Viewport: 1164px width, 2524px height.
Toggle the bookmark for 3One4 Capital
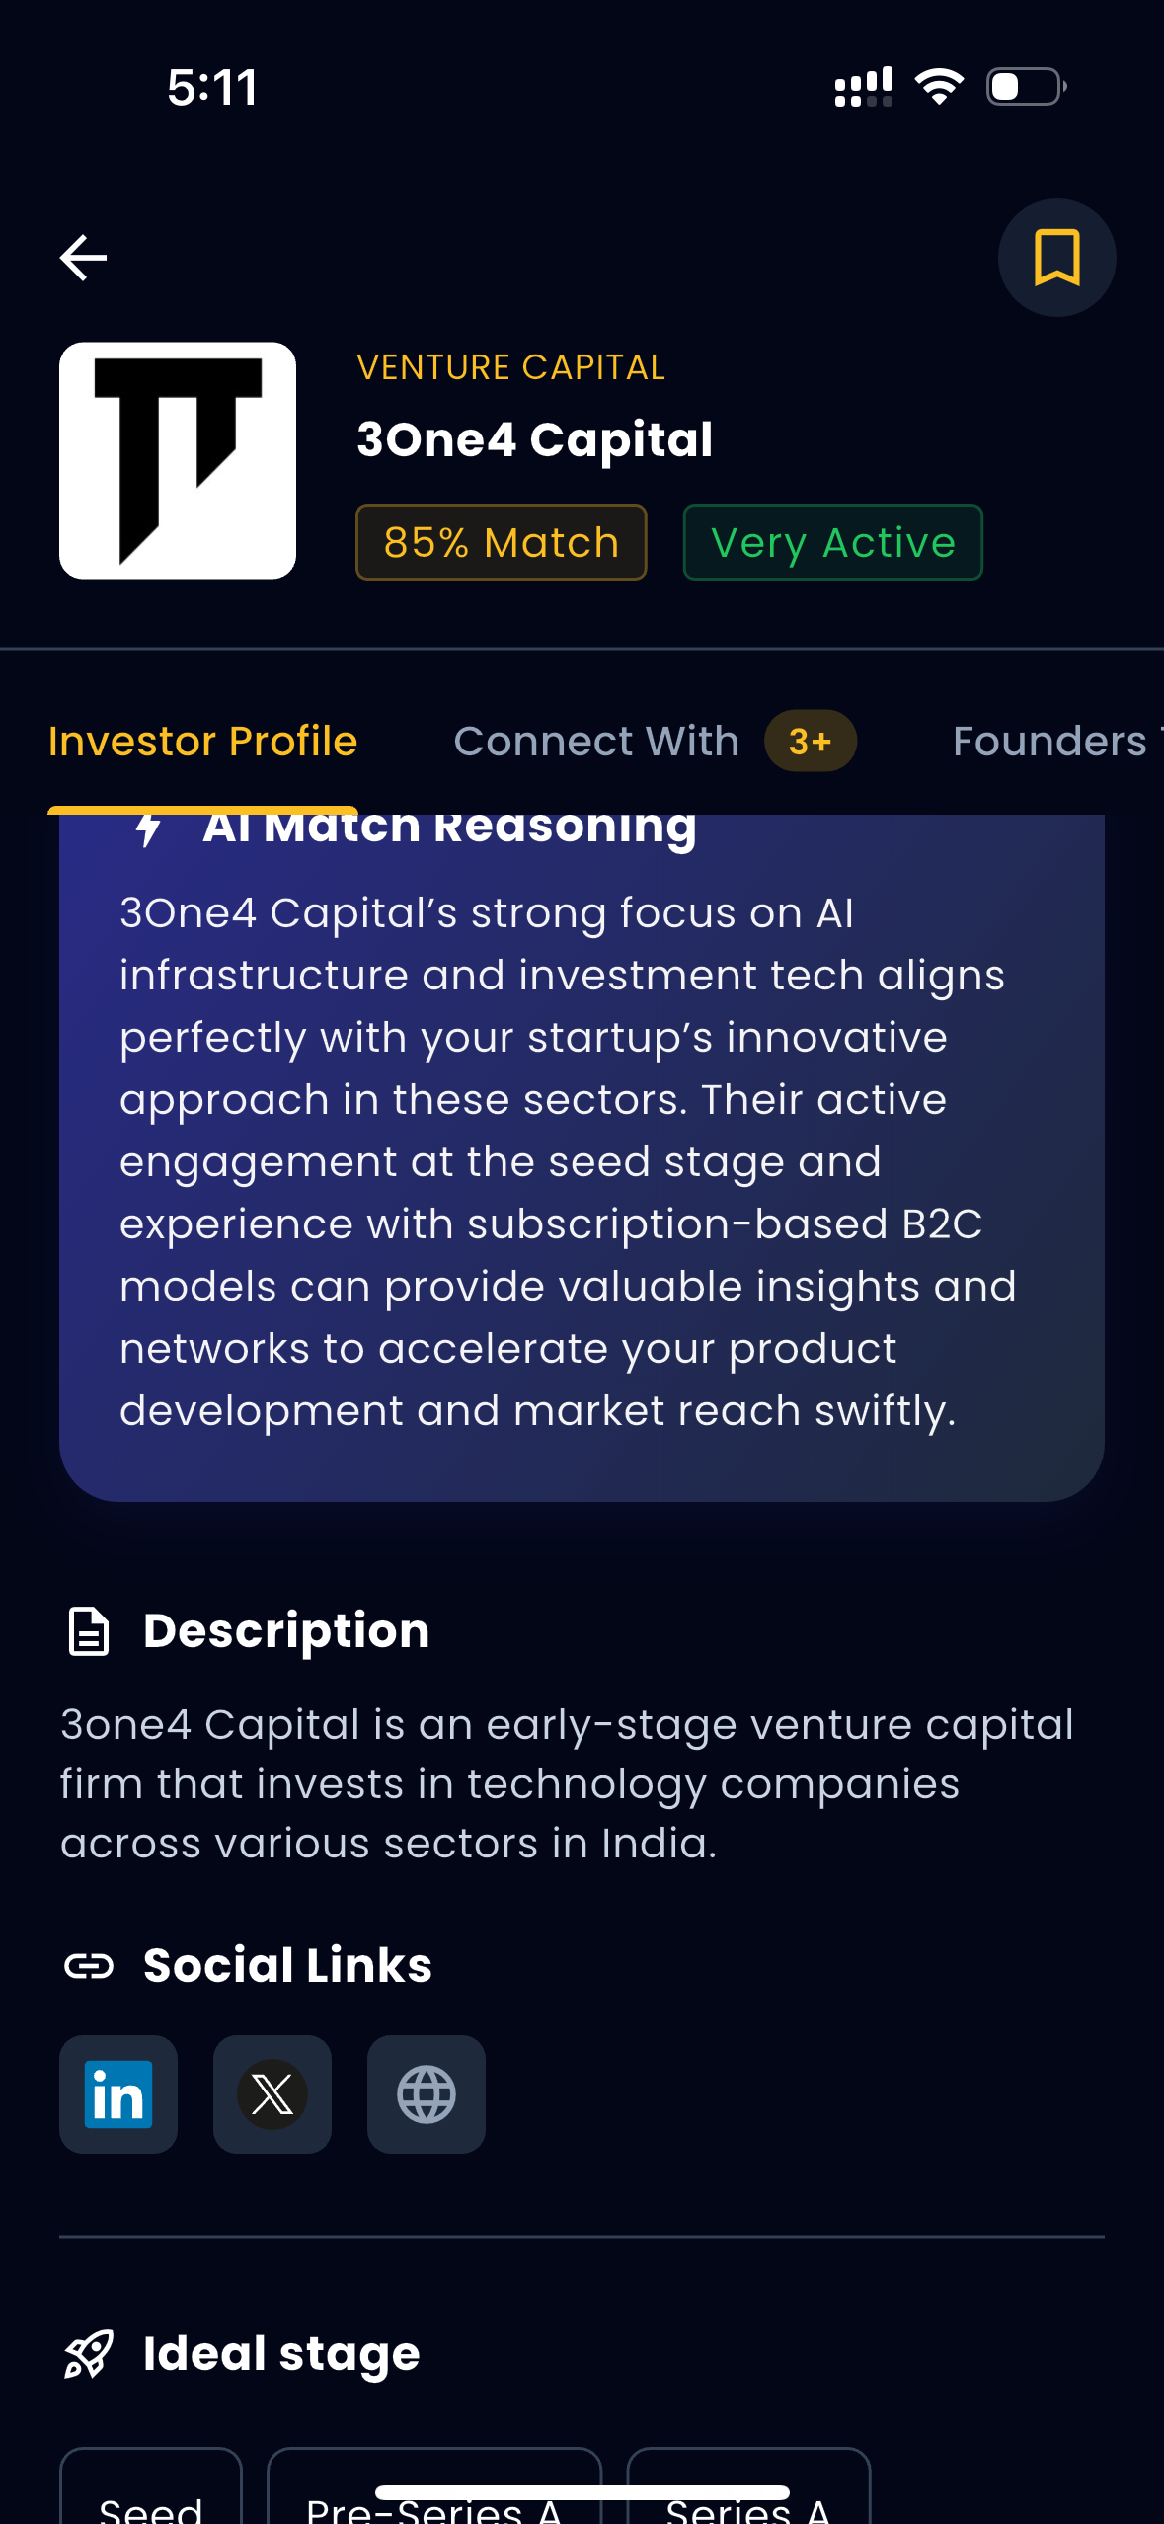[1056, 258]
